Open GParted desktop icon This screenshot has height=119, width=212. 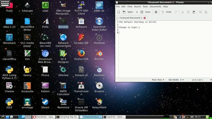tap(63, 71)
